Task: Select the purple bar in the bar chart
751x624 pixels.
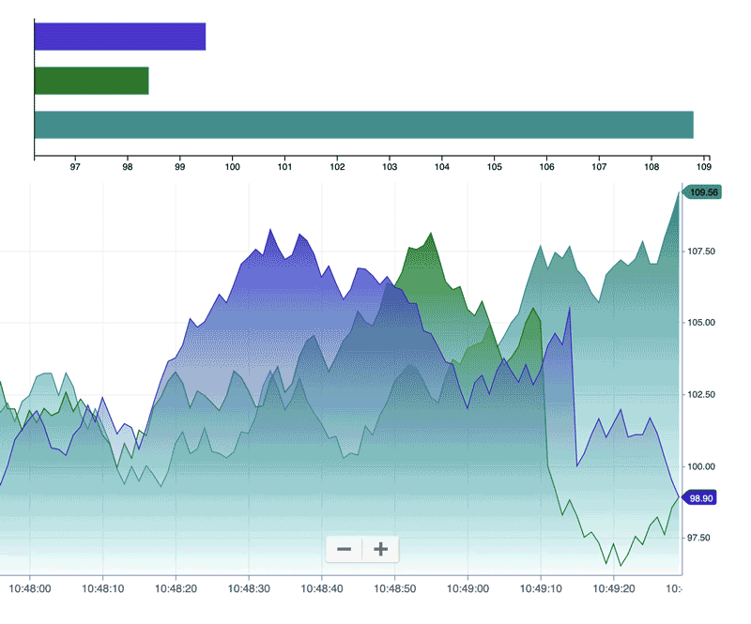Action: point(120,36)
